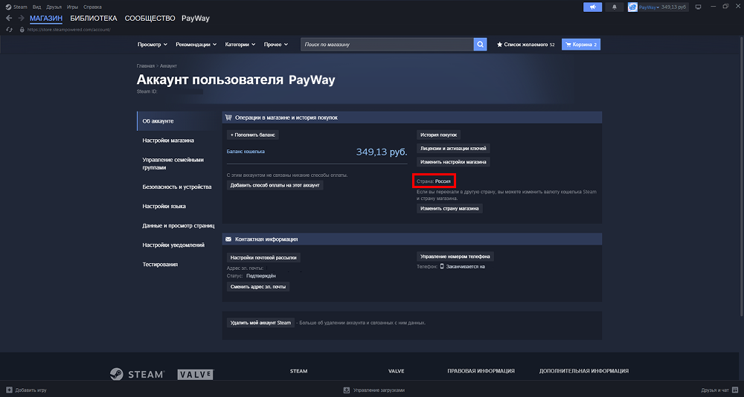Open История покупок

[438, 135]
